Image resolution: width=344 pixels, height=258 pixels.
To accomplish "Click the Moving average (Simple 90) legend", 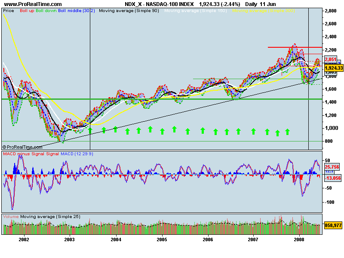I will pyautogui.click(x=129, y=10).
